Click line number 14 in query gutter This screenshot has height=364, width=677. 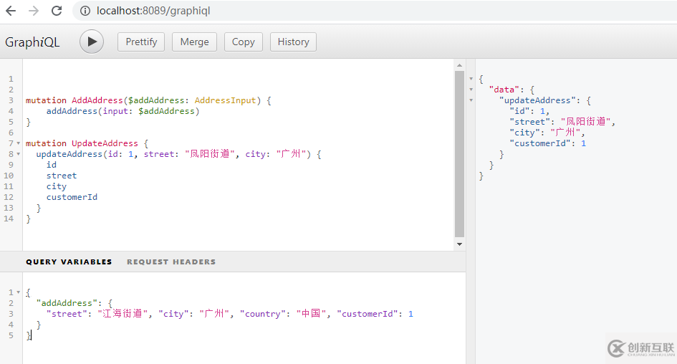click(x=9, y=219)
